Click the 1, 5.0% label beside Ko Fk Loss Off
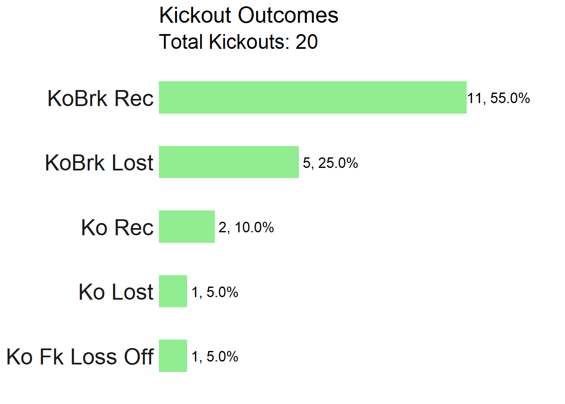Viewport: 565px width, 404px height. [x=215, y=357]
